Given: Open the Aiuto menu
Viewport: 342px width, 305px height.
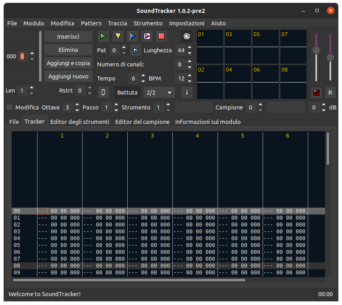Looking at the screenshot, I should [218, 23].
